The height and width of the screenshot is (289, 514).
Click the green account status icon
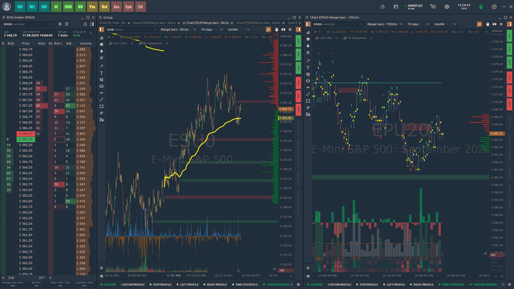(x=481, y=7)
